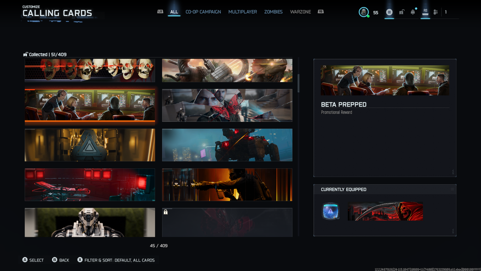Click the player level 55
The height and width of the screenshot is (271, 481).
[376, 13]
